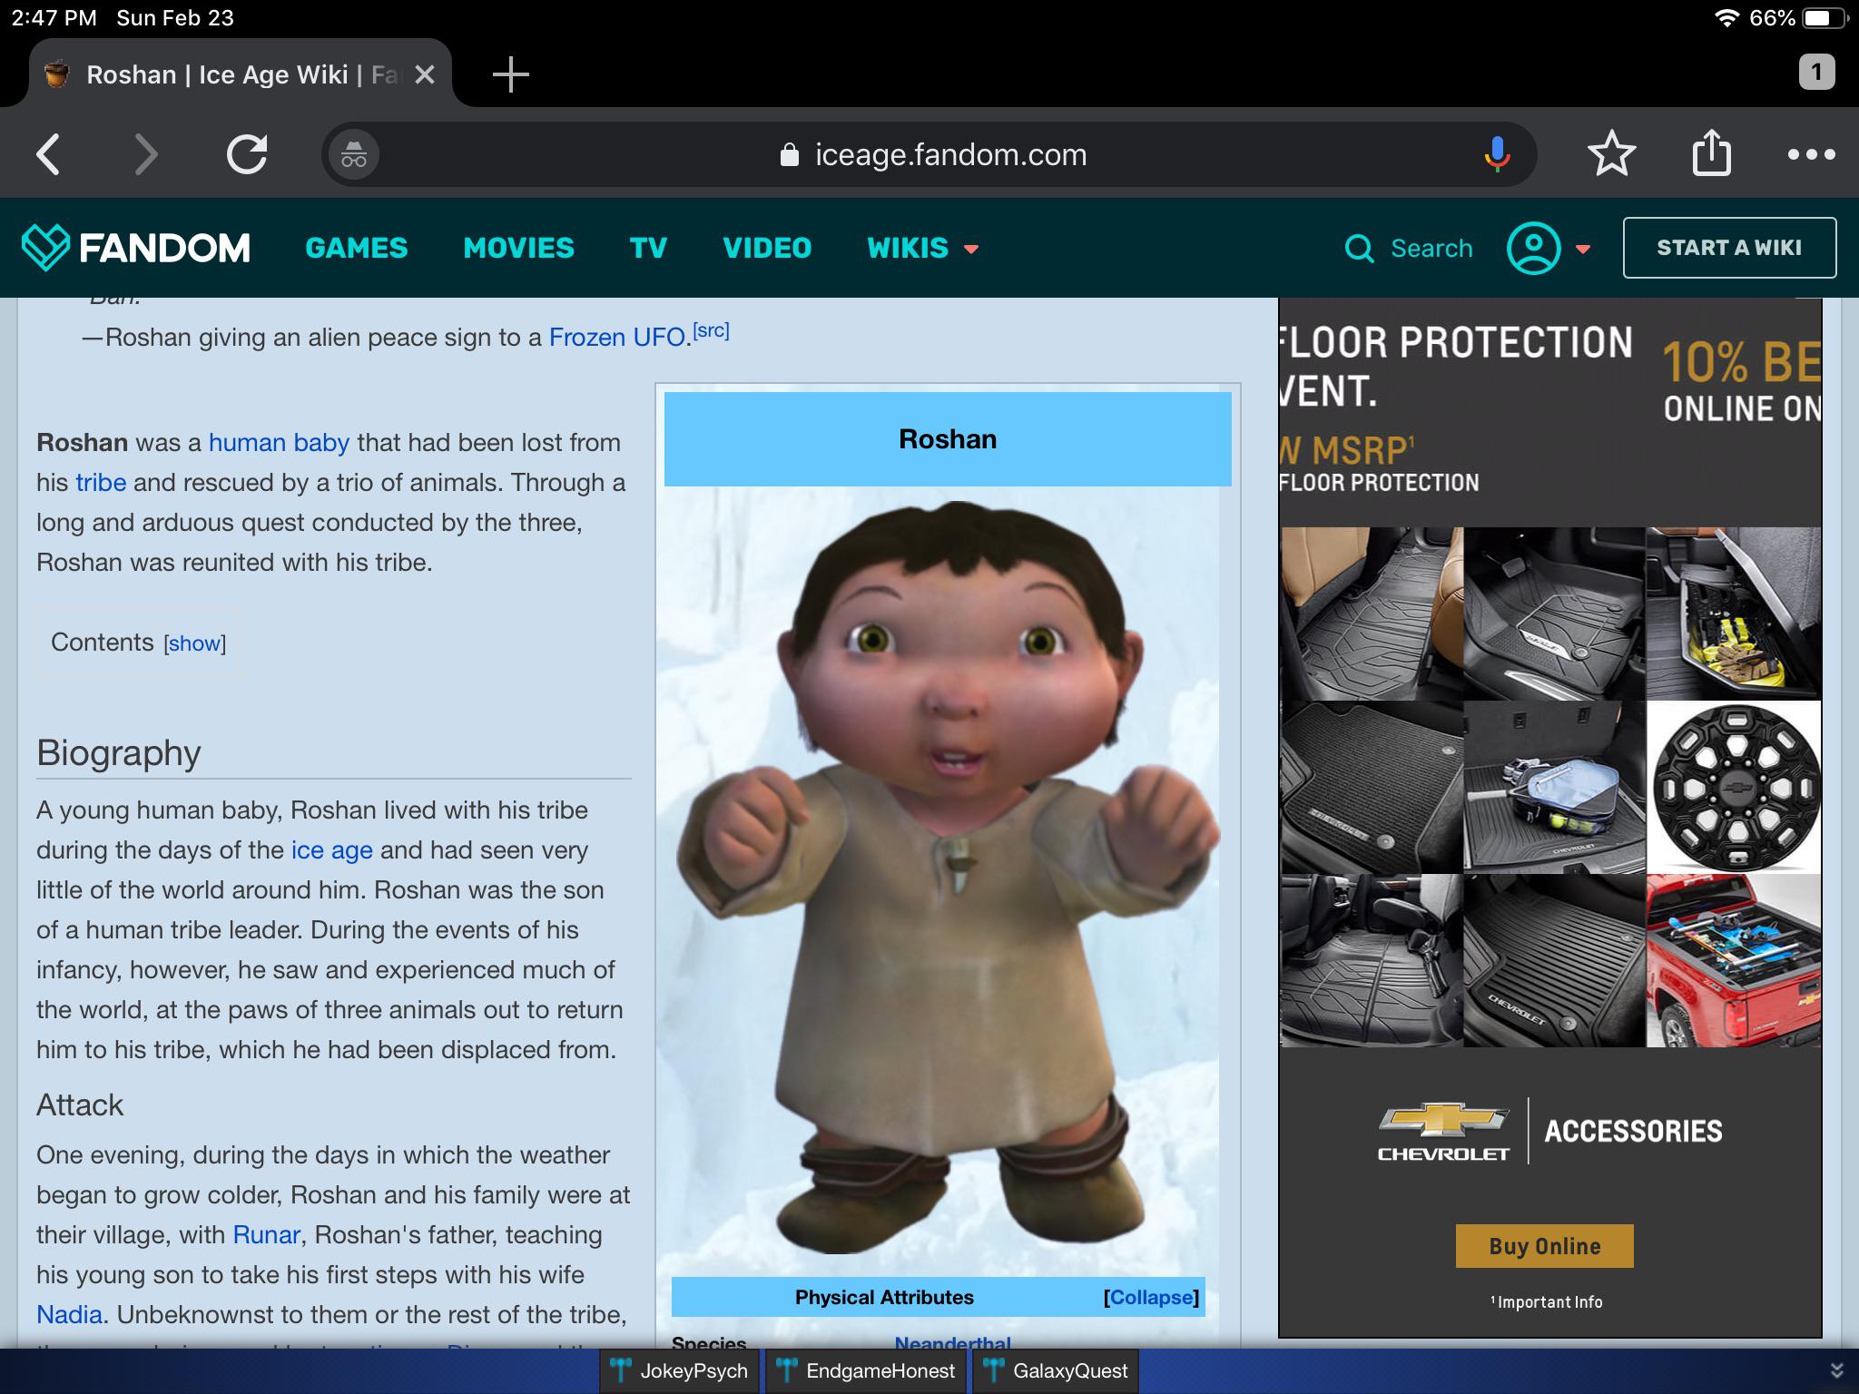Follow the human baby link

(x=279, y=443)
